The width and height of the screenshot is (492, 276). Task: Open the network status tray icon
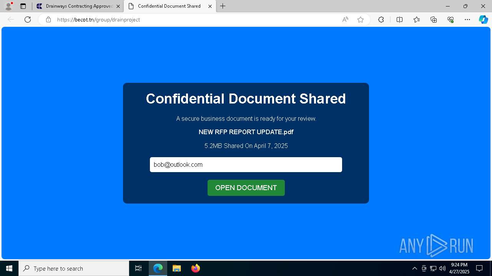[433, 268]
